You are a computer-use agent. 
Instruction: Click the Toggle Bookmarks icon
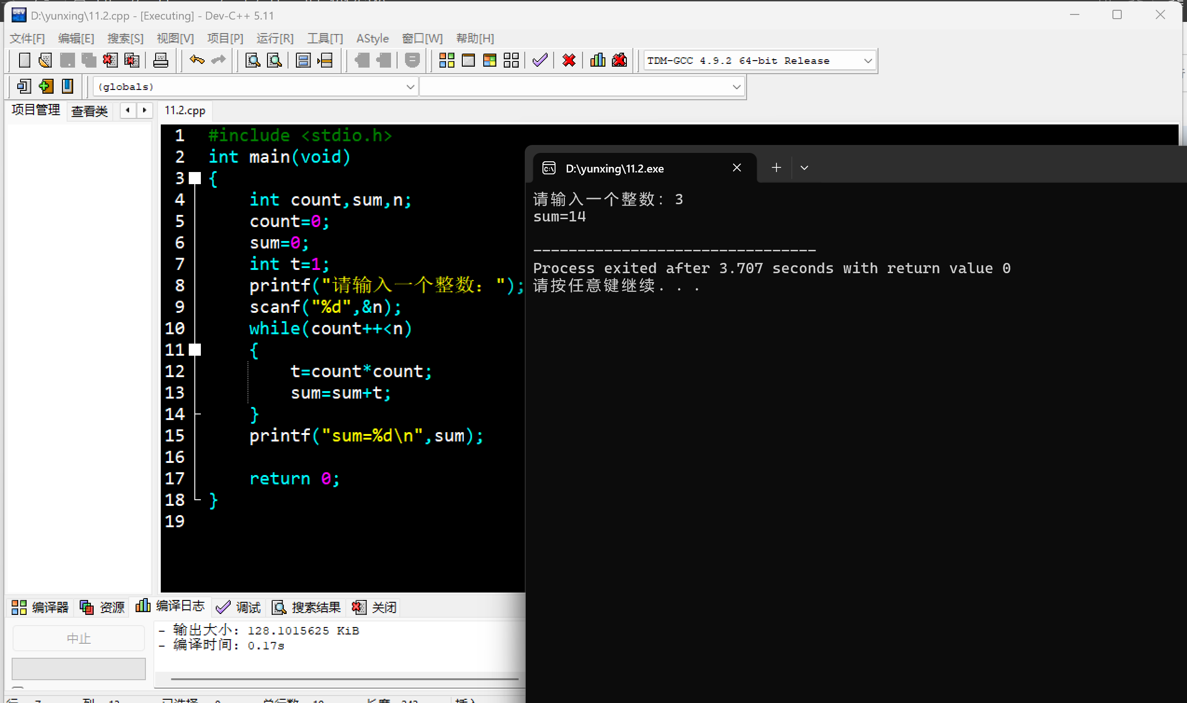pos(68,86)
